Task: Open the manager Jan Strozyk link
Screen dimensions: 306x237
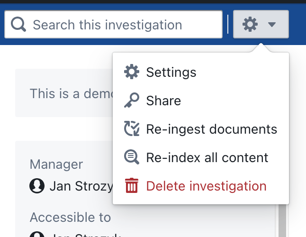Action: coord(81,186)
